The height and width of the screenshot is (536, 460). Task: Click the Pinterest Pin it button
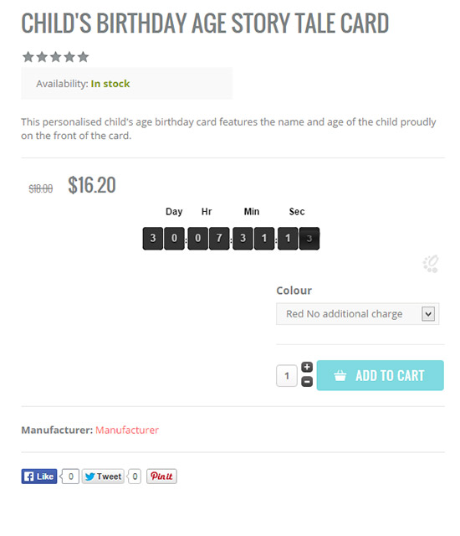click(x=161, y=477)
